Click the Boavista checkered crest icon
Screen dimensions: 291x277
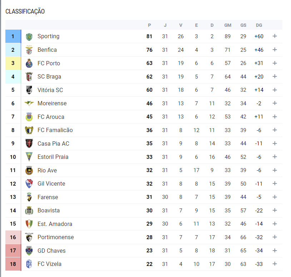[29, 211]
